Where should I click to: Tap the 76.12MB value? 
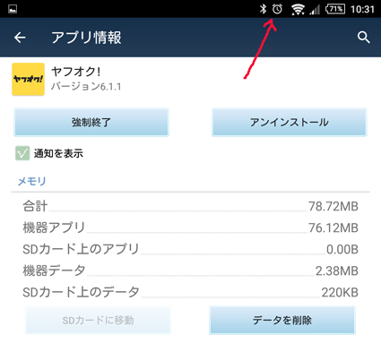333,227
